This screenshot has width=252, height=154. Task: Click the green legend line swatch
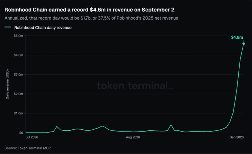7,27
